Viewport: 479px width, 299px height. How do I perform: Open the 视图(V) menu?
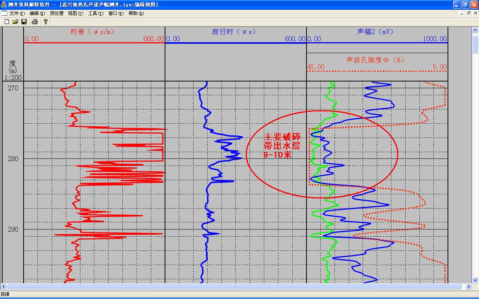(x=76, y=13)
